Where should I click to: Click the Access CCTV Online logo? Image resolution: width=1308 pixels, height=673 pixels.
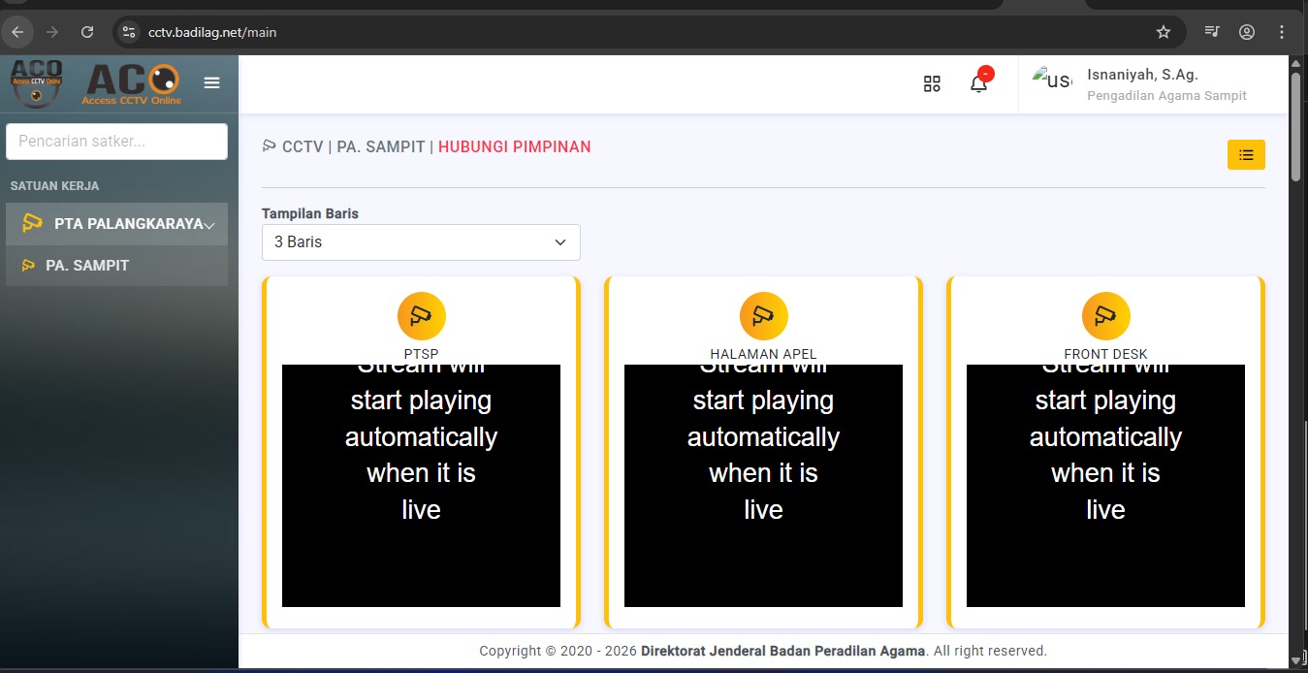coord(133,84)
